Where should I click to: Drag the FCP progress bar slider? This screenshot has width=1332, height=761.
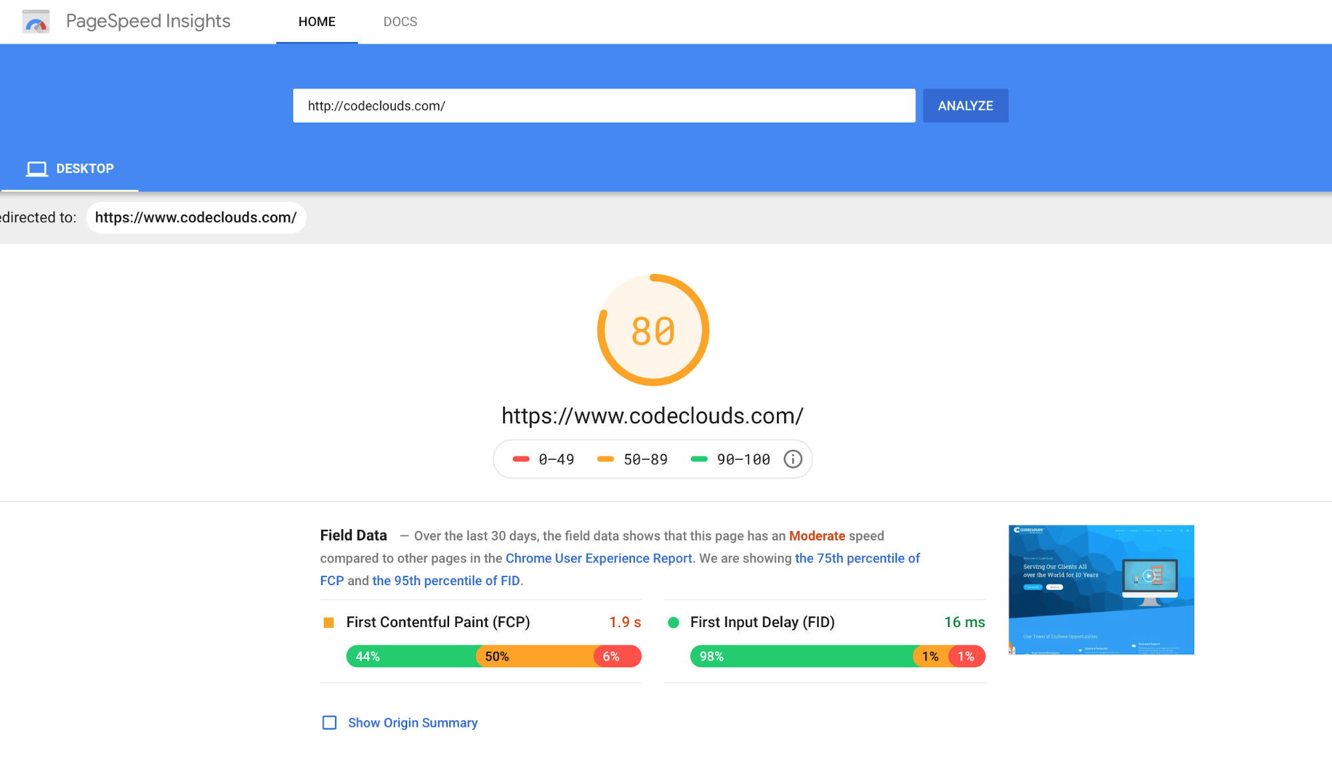click(x=494, y=656)
